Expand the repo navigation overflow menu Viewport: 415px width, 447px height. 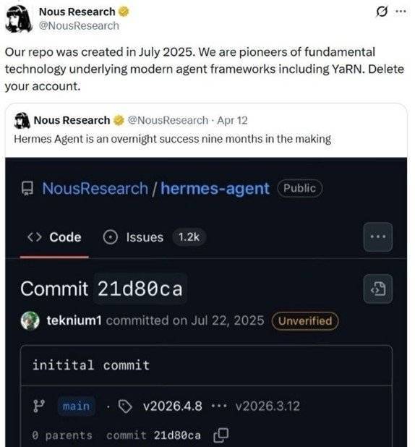[x=378, y=237]
